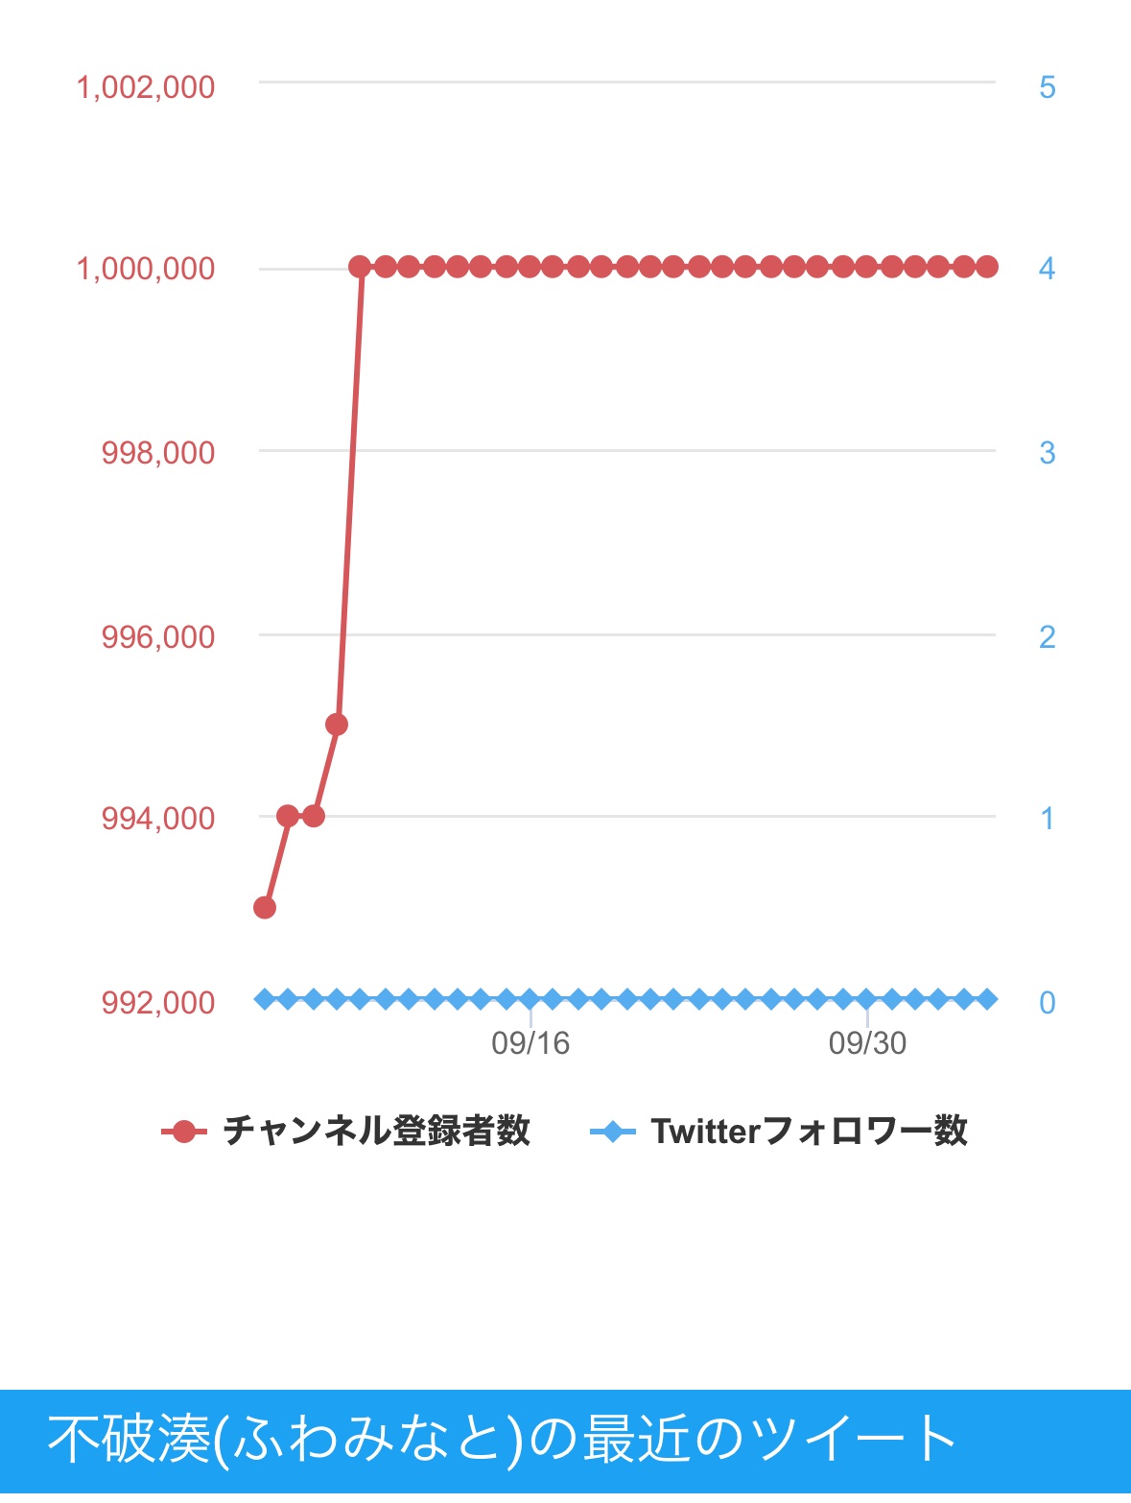Select the 1,000,000 left axis label
The height and width of the screenshot is (1503, 1131).
click(x=146, y=269)
